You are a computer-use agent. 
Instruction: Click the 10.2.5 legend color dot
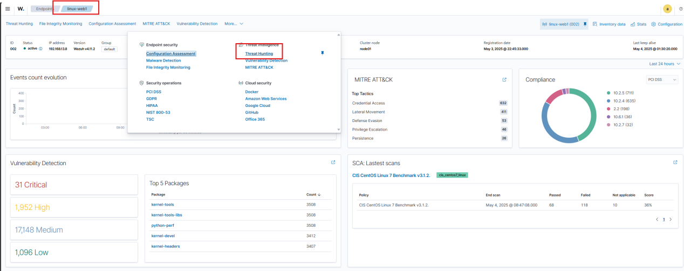[x=609, y=92]
